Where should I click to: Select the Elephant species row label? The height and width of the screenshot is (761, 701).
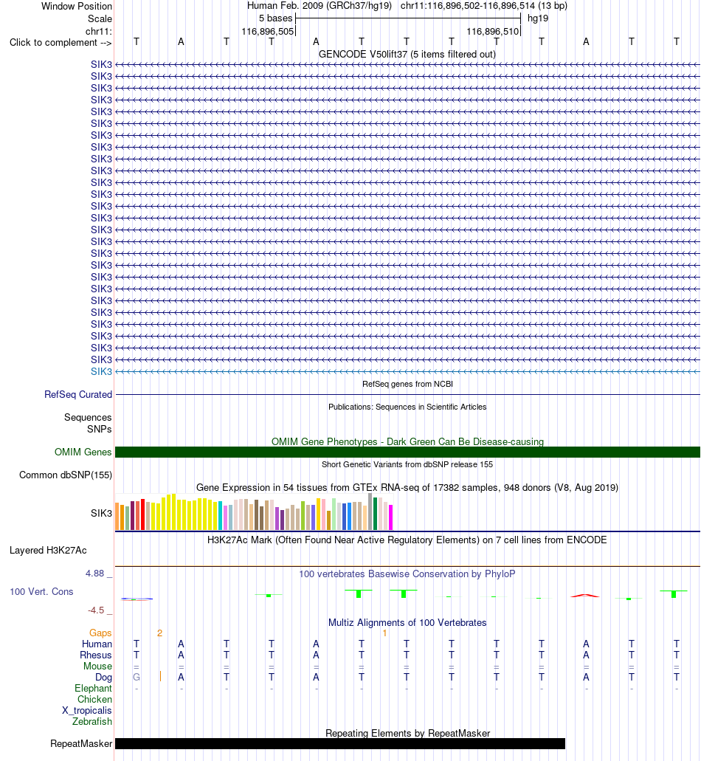(x=93, y=688)
